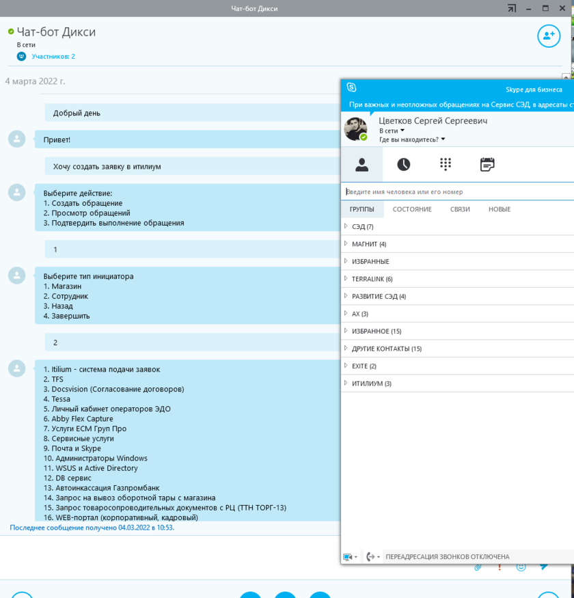The width and height of the screenshot is (574, 598).
Task: Click Цветков Сергей profile photo
Action: [x=355, y=128]
